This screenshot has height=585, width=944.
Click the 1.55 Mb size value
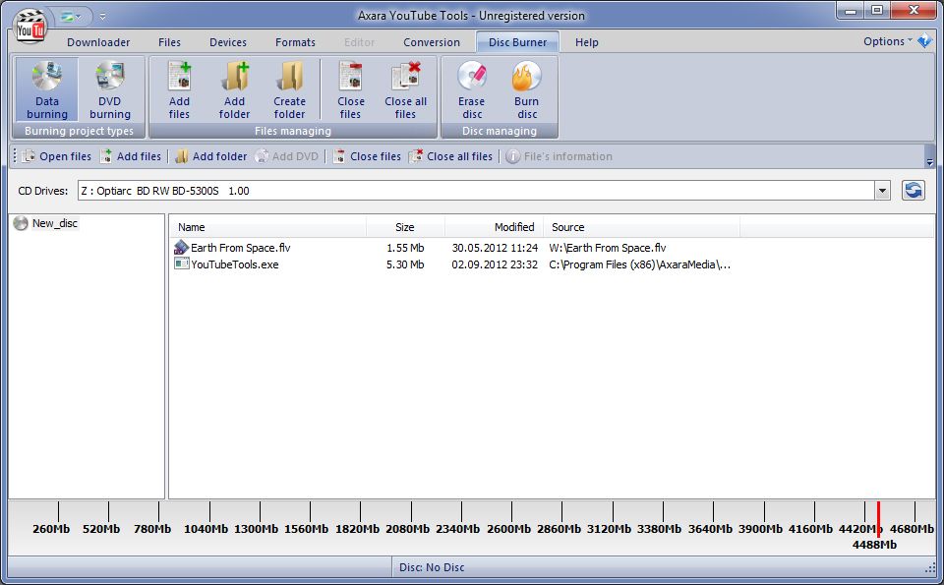point(405,248)
